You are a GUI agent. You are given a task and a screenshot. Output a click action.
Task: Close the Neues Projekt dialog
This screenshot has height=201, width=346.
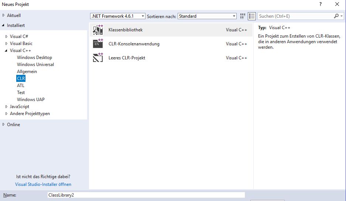coord(337,4)
